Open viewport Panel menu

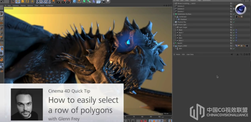click(42, 5)
